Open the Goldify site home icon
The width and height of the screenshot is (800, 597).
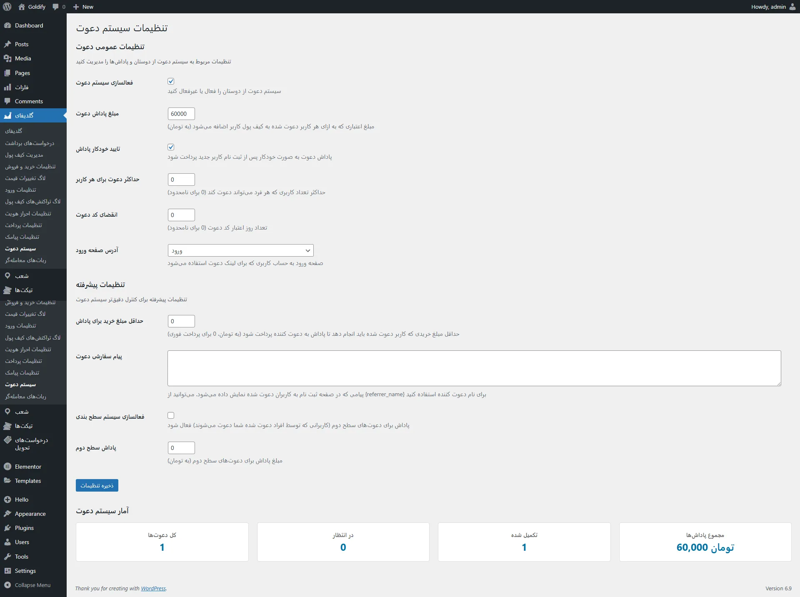coord(22,7)
